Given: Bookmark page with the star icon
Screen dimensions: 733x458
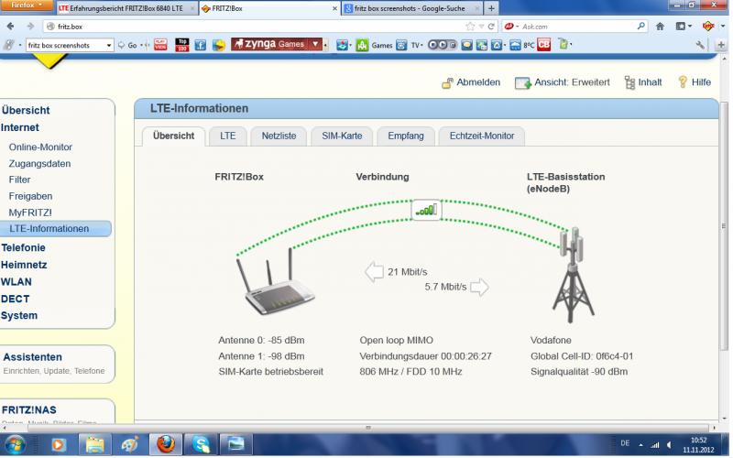Looking at the screenshot, I should point(470,27).
